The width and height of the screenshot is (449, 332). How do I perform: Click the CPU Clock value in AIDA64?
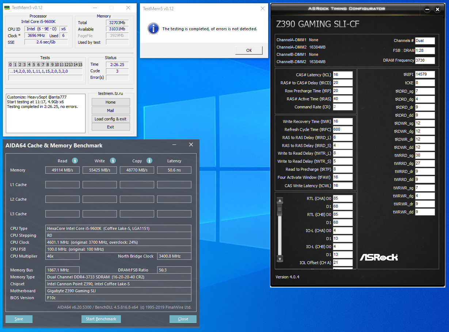click(x=118, y=242)
